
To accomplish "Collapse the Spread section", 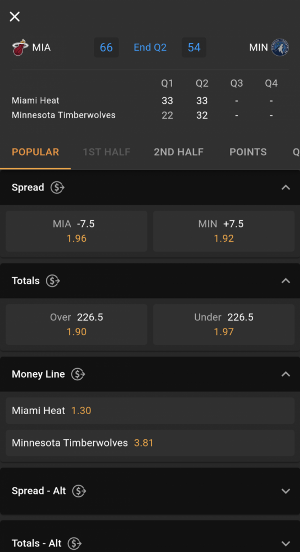I will (x=286, y=187).
